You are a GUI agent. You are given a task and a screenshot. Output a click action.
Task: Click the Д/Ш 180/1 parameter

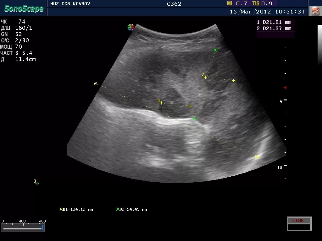tap(16, 28)
